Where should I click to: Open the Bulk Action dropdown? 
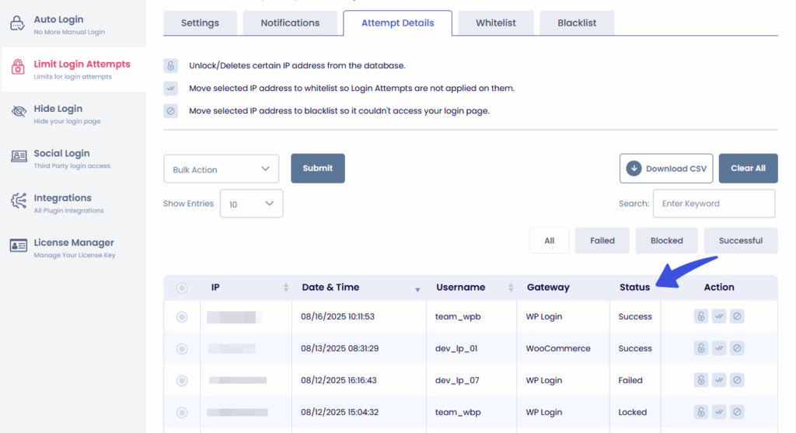click(x=221, y=169)
